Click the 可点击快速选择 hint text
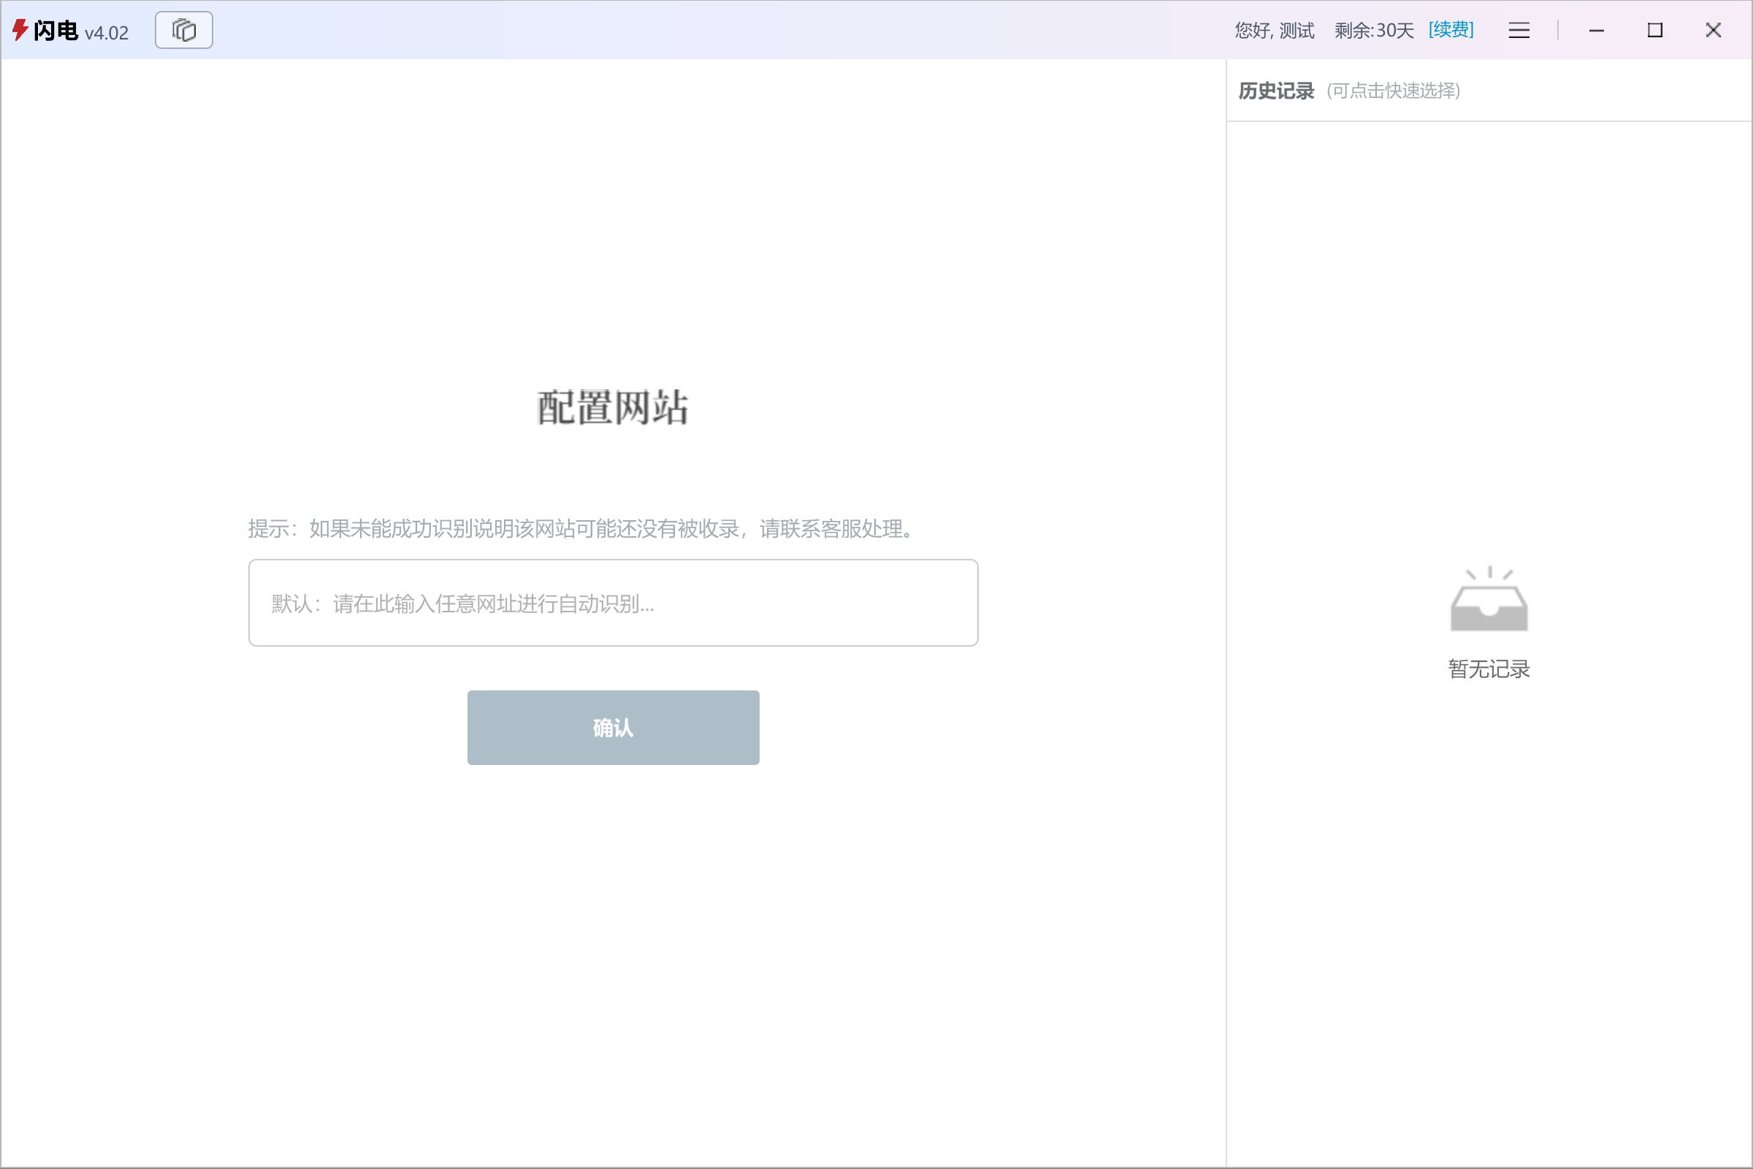The width and height of the screenshot is (1753, 1169). coord(1393,91)
